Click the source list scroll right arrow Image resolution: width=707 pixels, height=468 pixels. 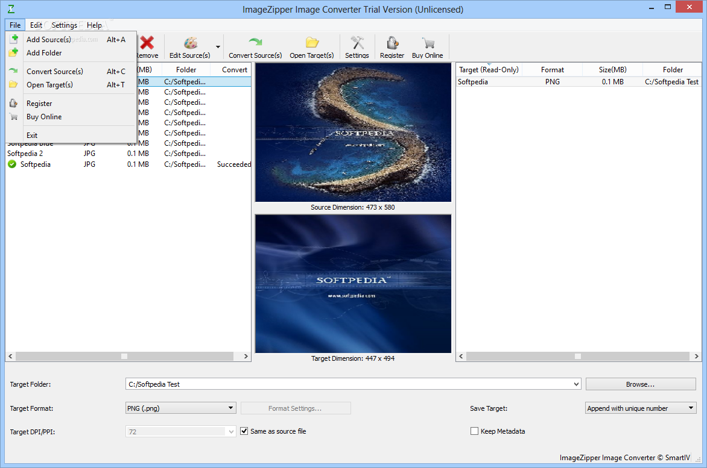coord(246,356)
